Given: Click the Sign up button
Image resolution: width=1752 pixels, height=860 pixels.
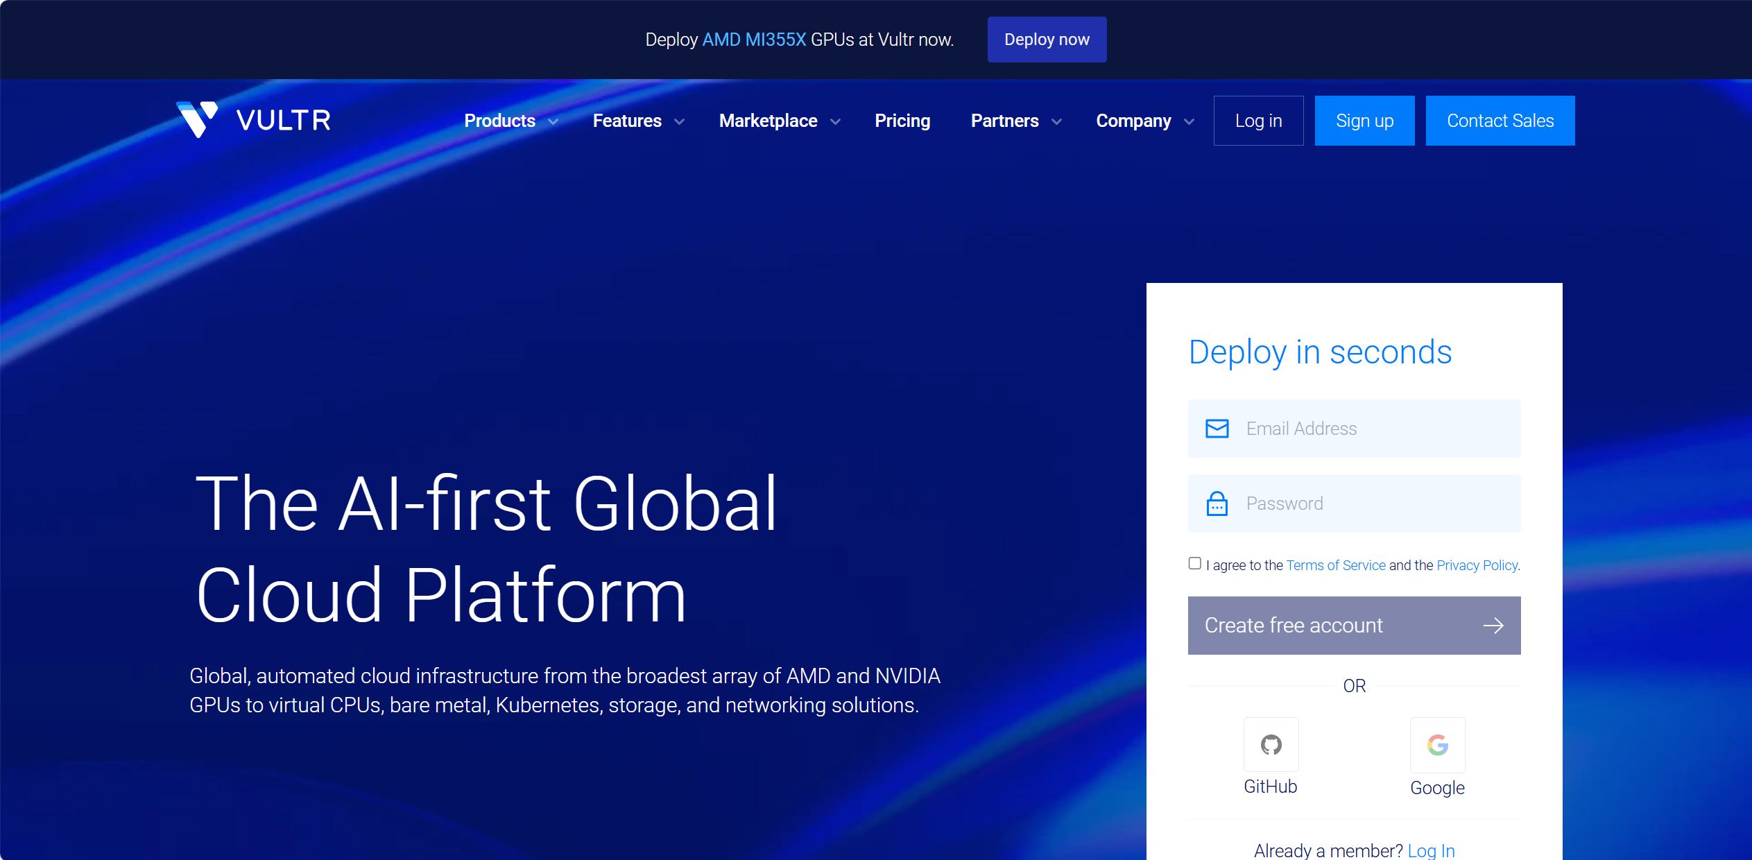Looking at the screenshot, I should tap(1364, 121).
